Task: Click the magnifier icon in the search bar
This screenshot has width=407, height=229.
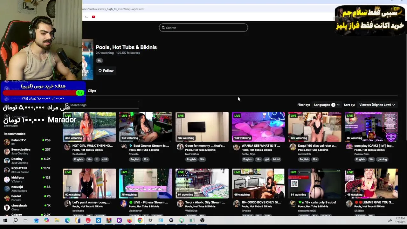Action: (x=163, y=28)
